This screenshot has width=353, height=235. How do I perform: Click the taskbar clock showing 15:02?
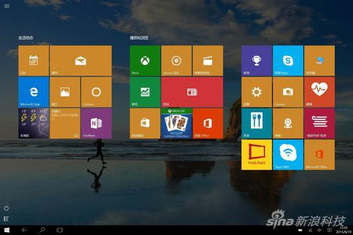(x=344, y=230)
